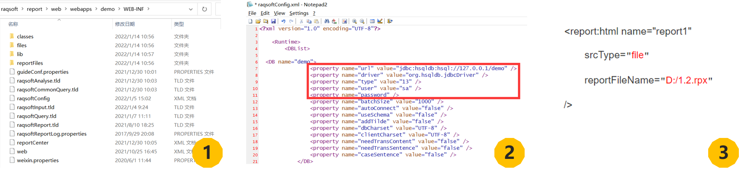746x174 pixels.
Task: Expand the chevron after WEB-INF in path
Action: click(148, 9)
